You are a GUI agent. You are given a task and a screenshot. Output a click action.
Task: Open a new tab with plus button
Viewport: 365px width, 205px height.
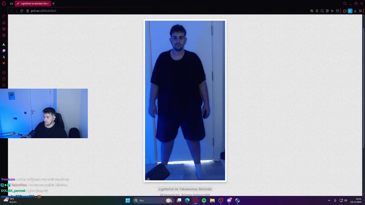(x=53, y=4)
